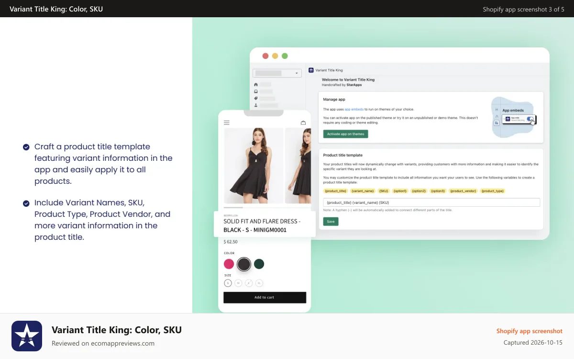This screenshot has height=359, width=574.
Task: Click the {product_title} variable tag
Action: [x=335, y=191]
